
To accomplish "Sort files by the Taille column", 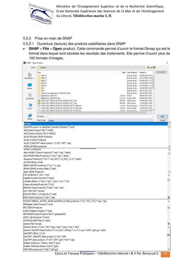I will click(x=123, y=72).
